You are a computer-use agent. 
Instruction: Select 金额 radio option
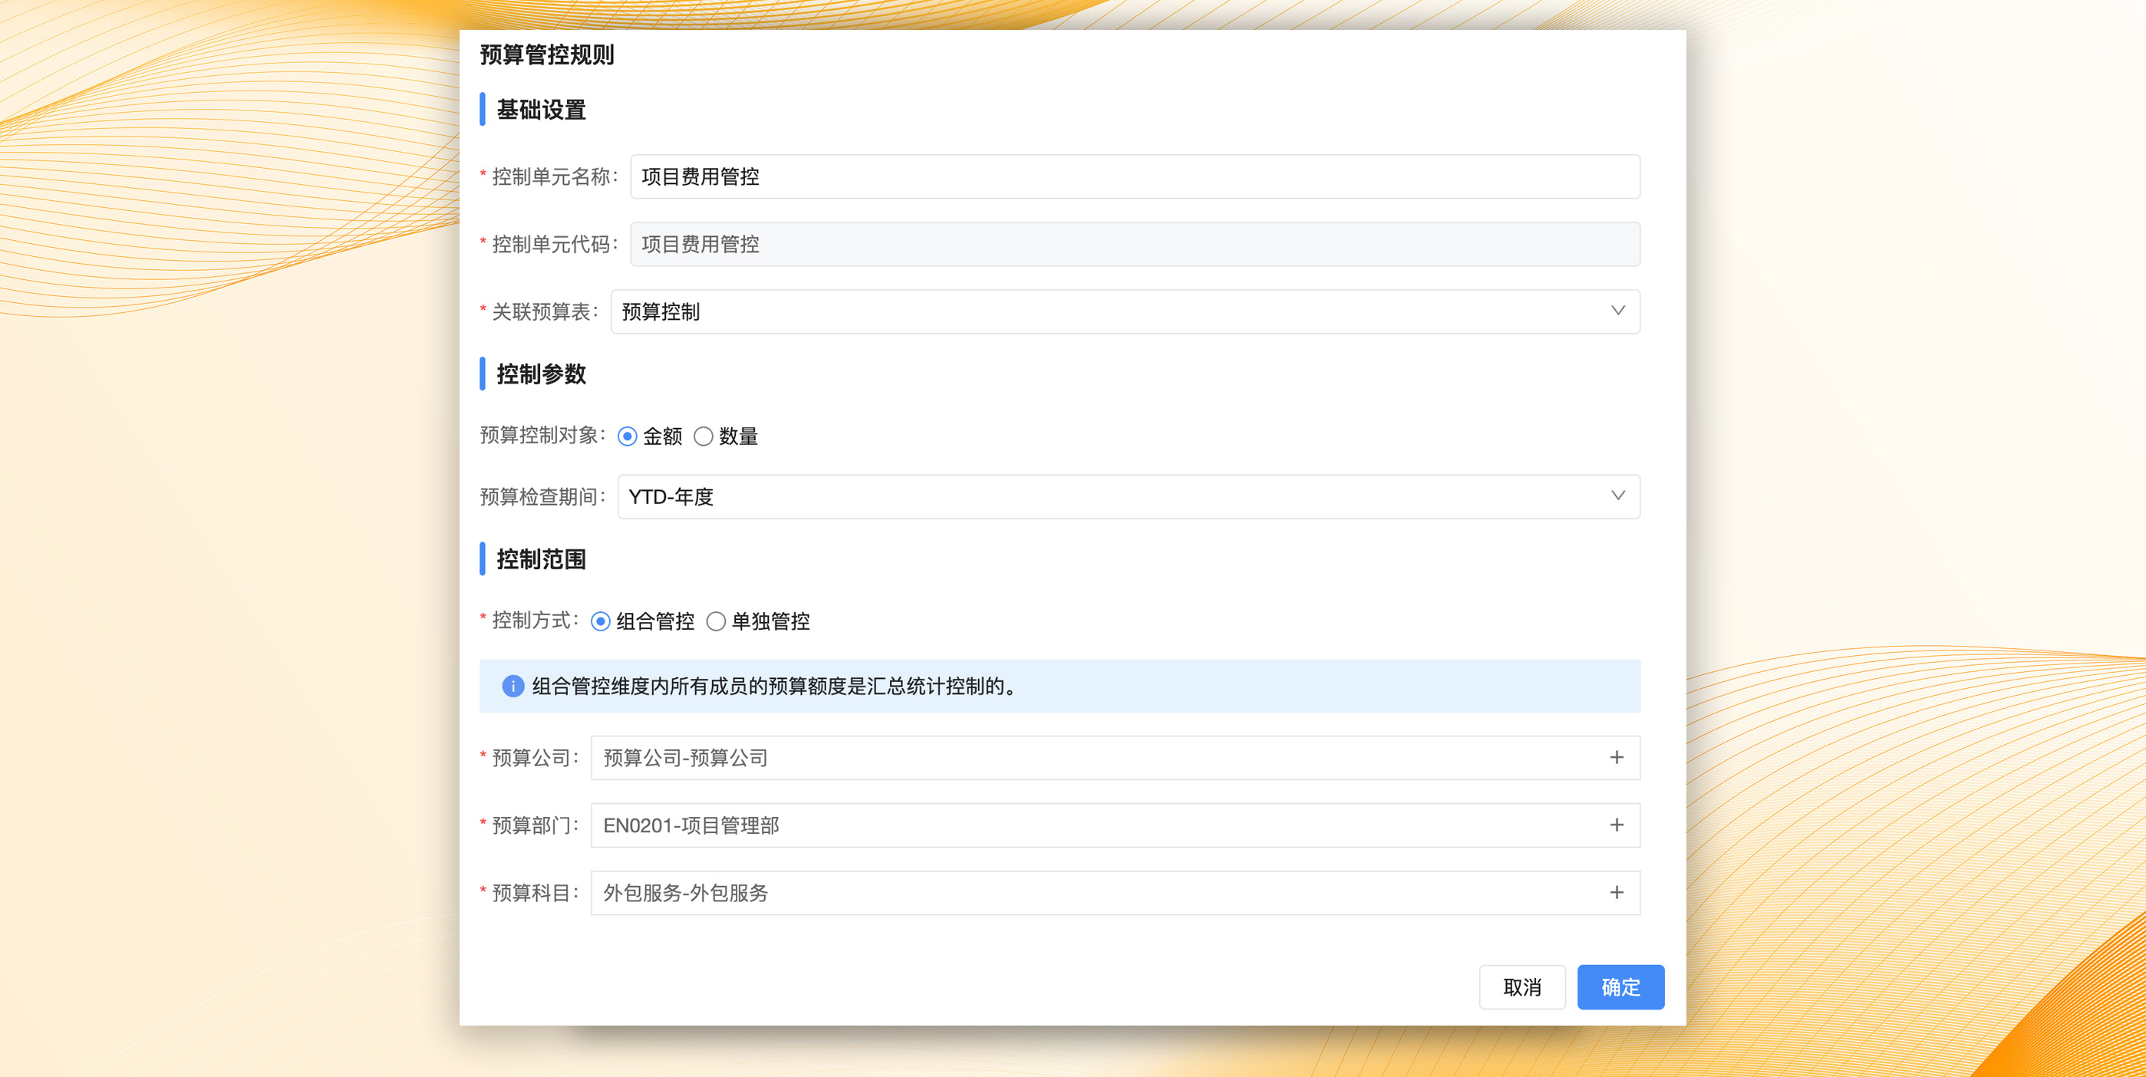(x=628, y=436)
